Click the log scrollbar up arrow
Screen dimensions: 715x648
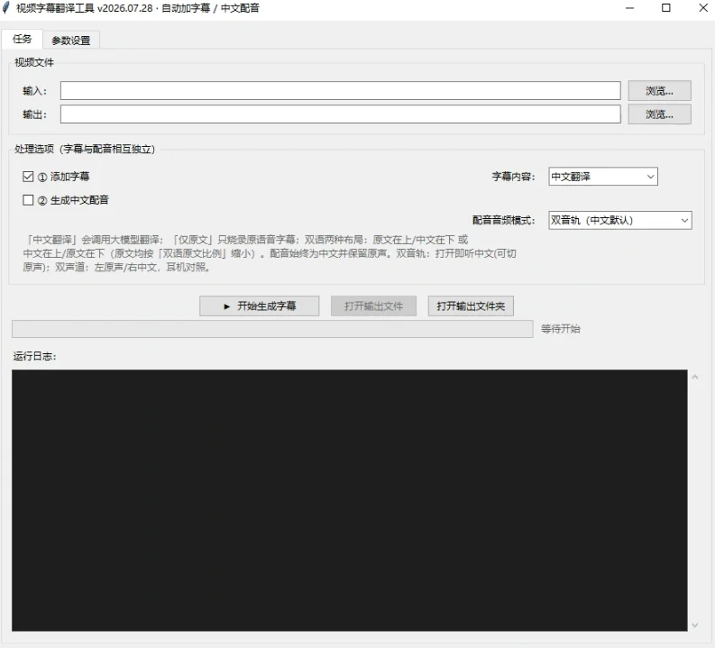coord(695,377)
